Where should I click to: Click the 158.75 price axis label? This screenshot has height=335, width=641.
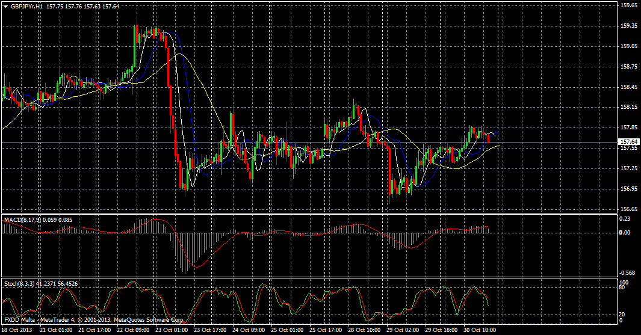[629, 67]
